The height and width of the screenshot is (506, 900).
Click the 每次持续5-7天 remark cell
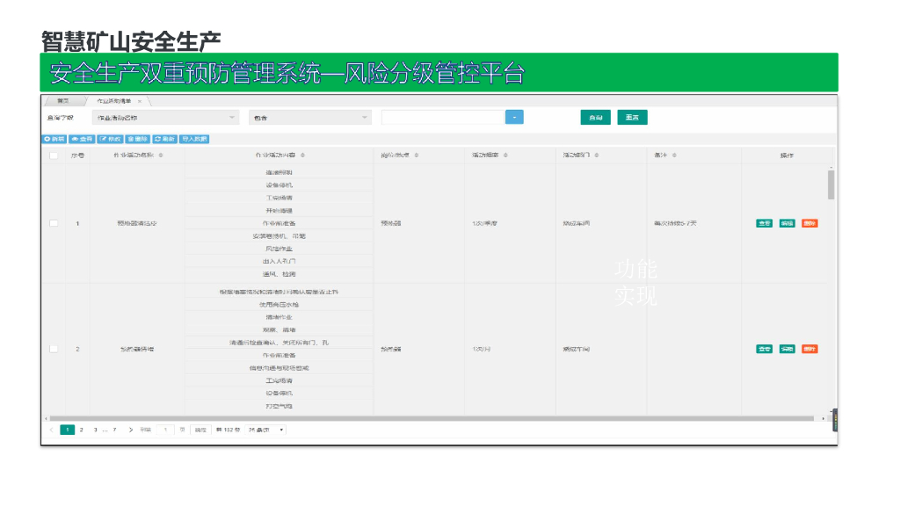click(675, 223)
